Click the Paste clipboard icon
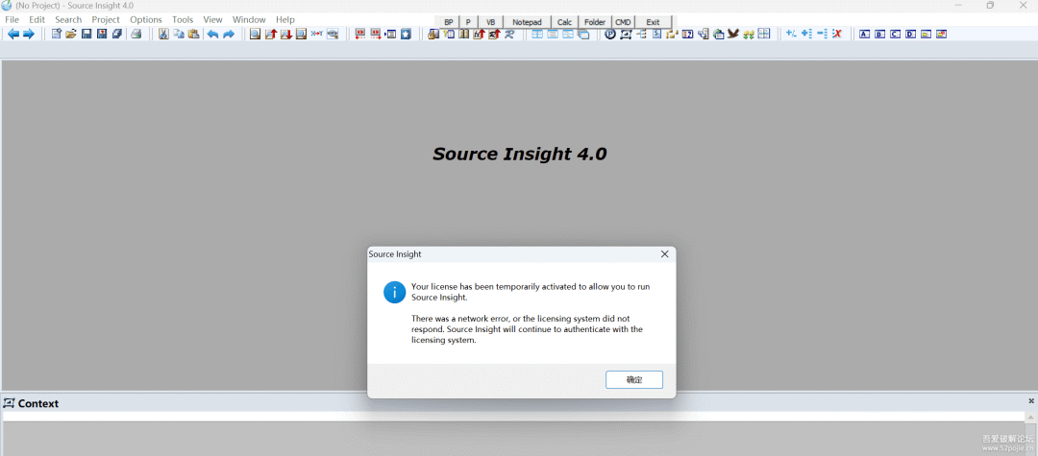This screenshot has height=456, width=1038. pyautogui.click(x=193, y=35)
